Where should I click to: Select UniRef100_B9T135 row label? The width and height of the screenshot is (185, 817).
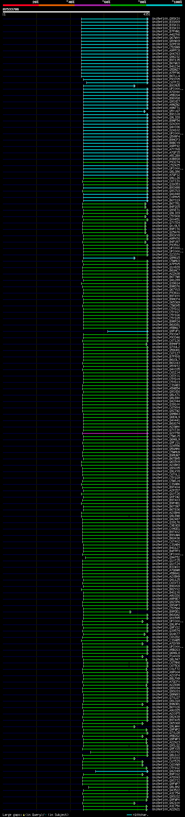click(166, 60)
